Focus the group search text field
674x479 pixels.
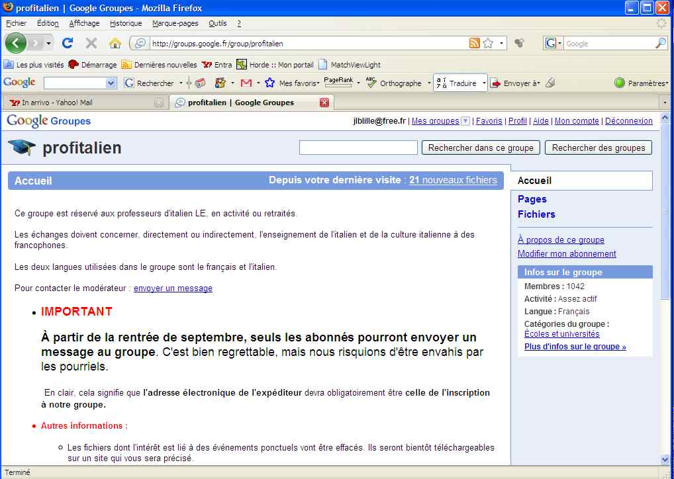(x=358, y=148)
